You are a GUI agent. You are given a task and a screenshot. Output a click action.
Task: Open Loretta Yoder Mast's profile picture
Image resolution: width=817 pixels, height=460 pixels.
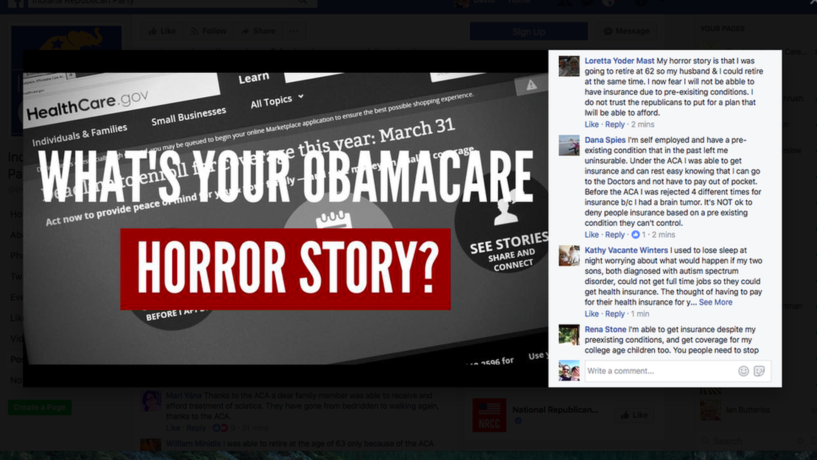[x=569, y=66]
